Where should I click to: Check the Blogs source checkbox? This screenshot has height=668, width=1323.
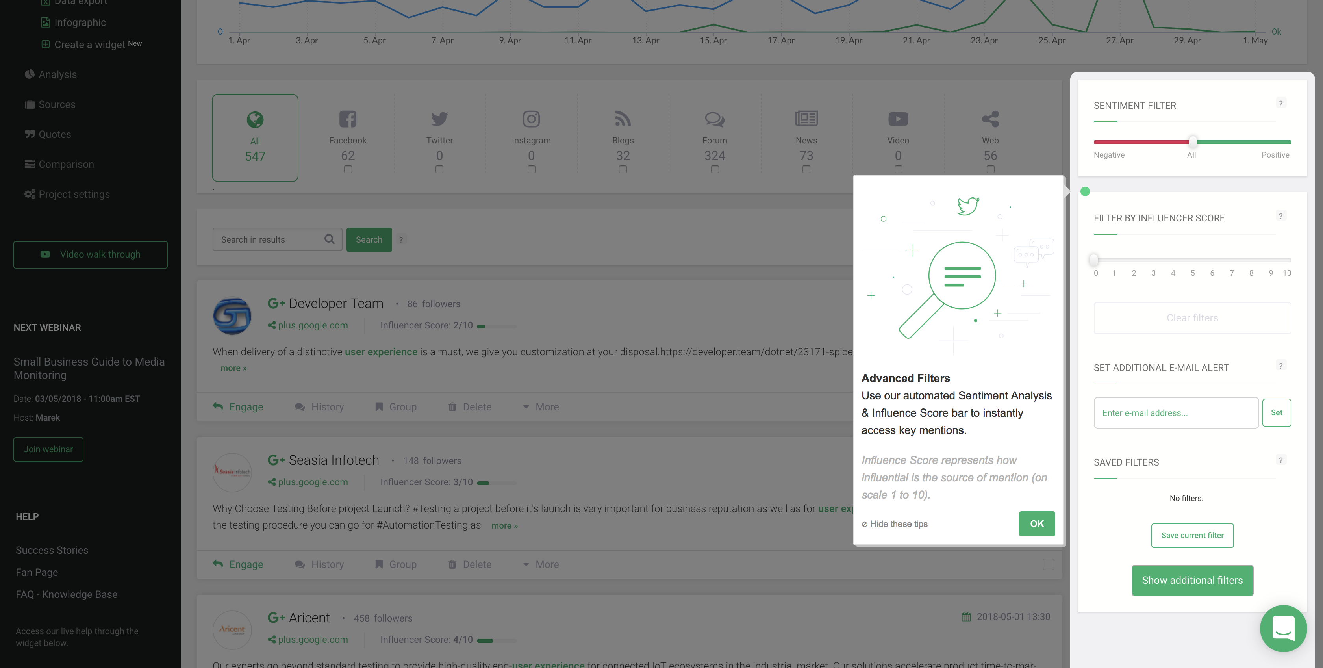[623, 169]
